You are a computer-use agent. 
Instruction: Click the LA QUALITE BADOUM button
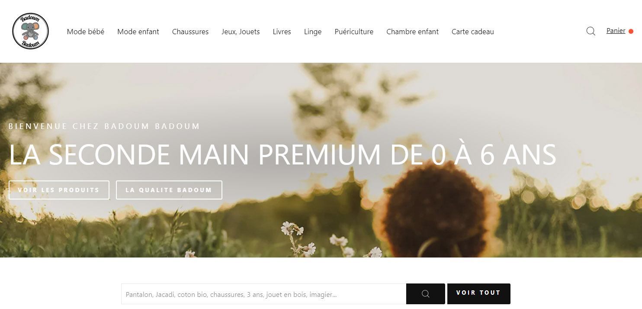point(169,190)
